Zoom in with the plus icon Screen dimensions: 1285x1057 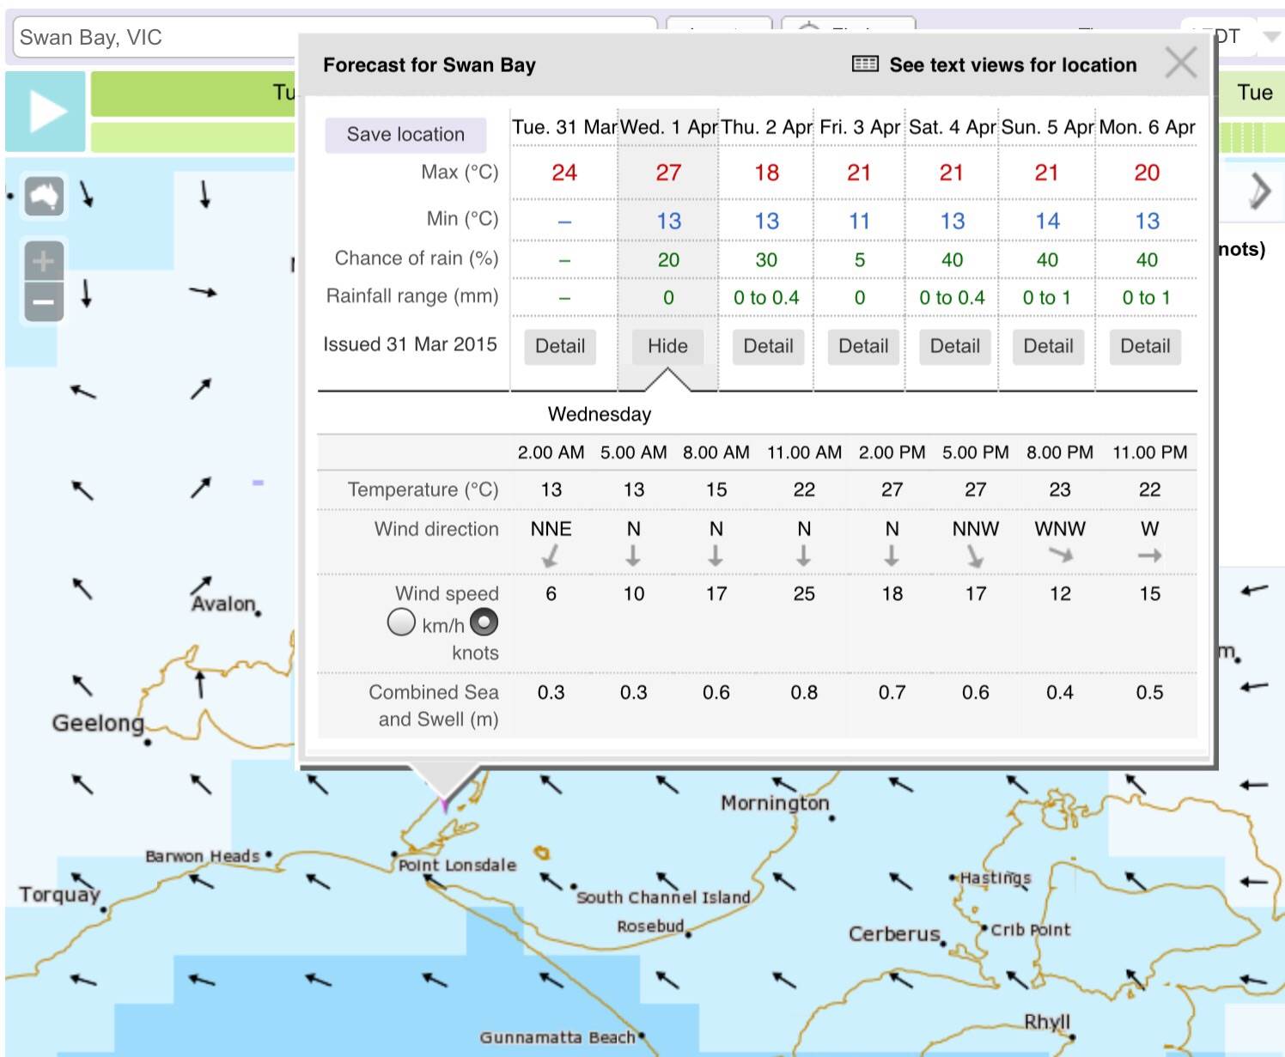[x=44, y=261]
